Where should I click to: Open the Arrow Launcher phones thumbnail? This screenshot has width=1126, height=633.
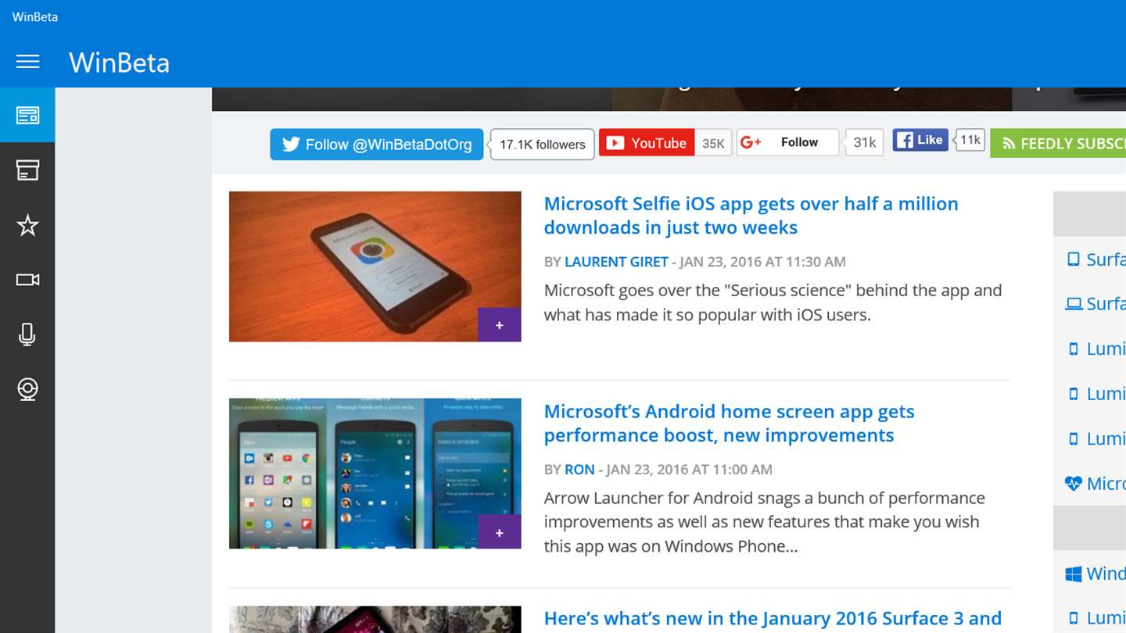(x=375, y=474)
